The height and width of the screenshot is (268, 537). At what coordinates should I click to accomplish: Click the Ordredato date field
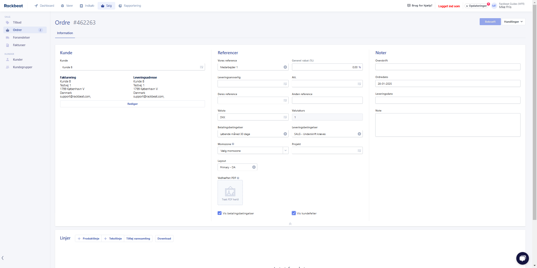[x=447, y=84]
